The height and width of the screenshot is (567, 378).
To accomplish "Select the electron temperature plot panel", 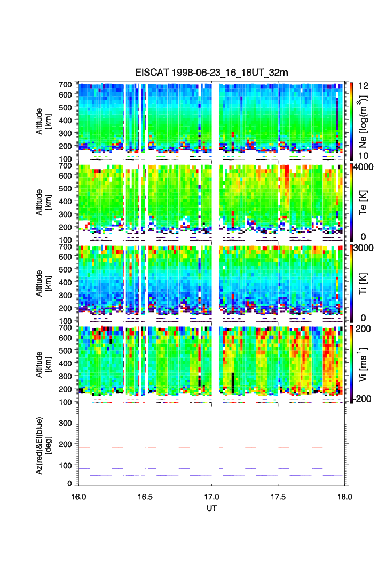I will 212,202.
